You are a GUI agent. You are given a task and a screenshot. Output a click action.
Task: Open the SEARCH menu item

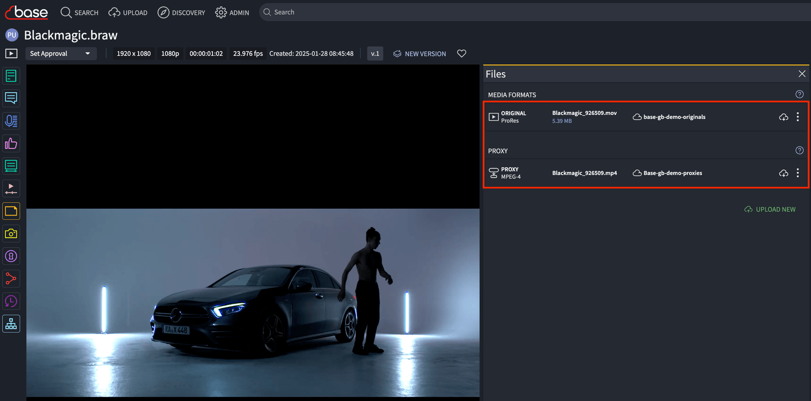pyautogui.click(x=80, y=12)
